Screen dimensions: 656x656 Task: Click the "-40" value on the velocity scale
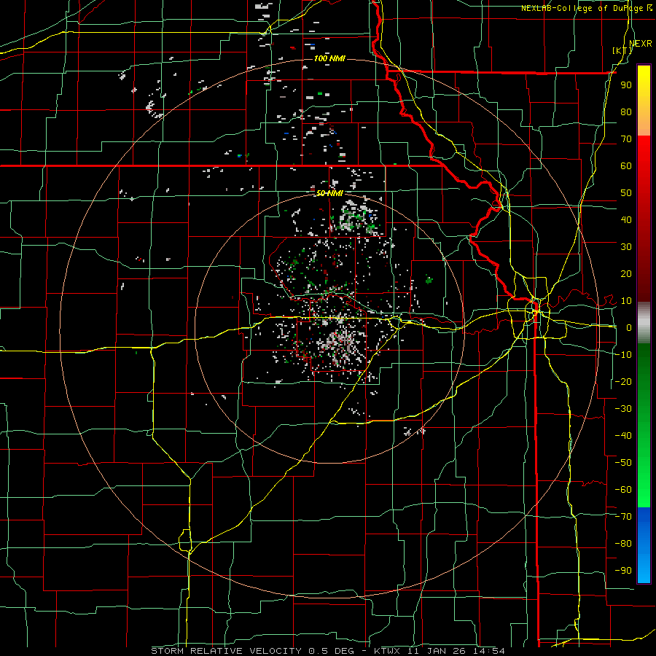pyautogui.click(x=623, y=436)
